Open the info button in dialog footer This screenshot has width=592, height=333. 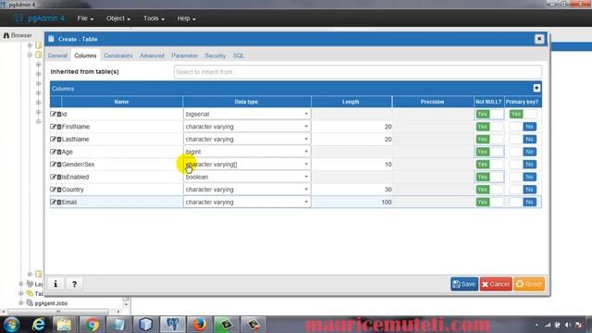tap(55, 284)
